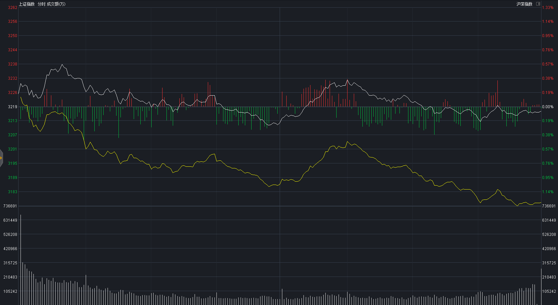Click the red 1.33% label at top right

point(548,7)
